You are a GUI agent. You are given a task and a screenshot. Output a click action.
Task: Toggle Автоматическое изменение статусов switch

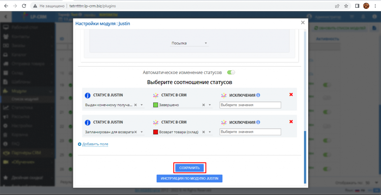(x=231, y=73)
